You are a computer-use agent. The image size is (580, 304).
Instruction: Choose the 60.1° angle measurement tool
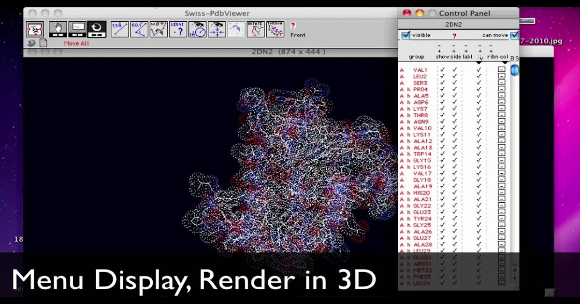(139, 29)
